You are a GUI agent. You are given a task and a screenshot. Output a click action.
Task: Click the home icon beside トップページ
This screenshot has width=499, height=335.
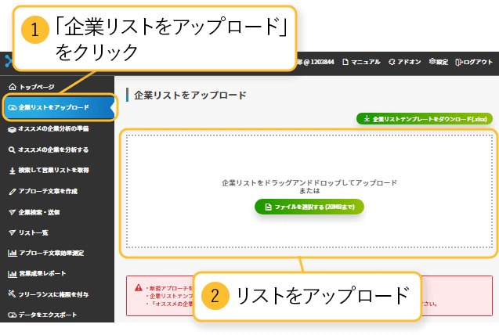[x=13, y=87]
